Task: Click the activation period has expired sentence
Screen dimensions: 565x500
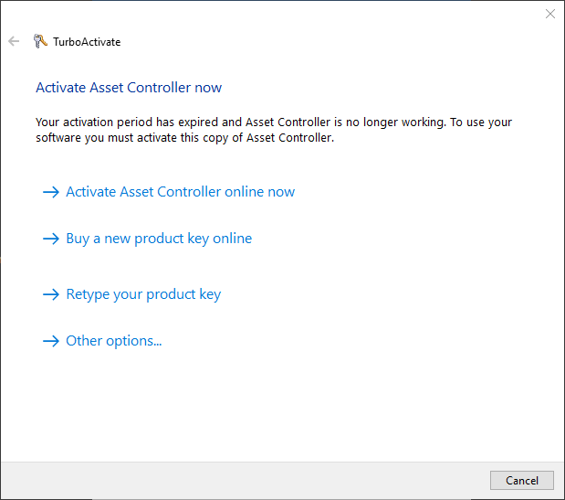Action: click(x=274, y=122)
